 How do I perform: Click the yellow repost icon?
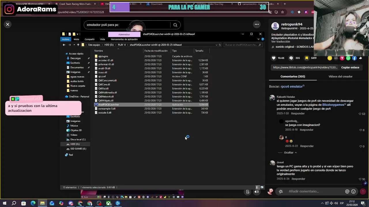[x=330, y=58]
